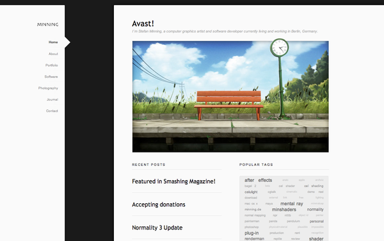Click the Avast! page heading
The height and width of the screenshot is (241, 384).
143,24
